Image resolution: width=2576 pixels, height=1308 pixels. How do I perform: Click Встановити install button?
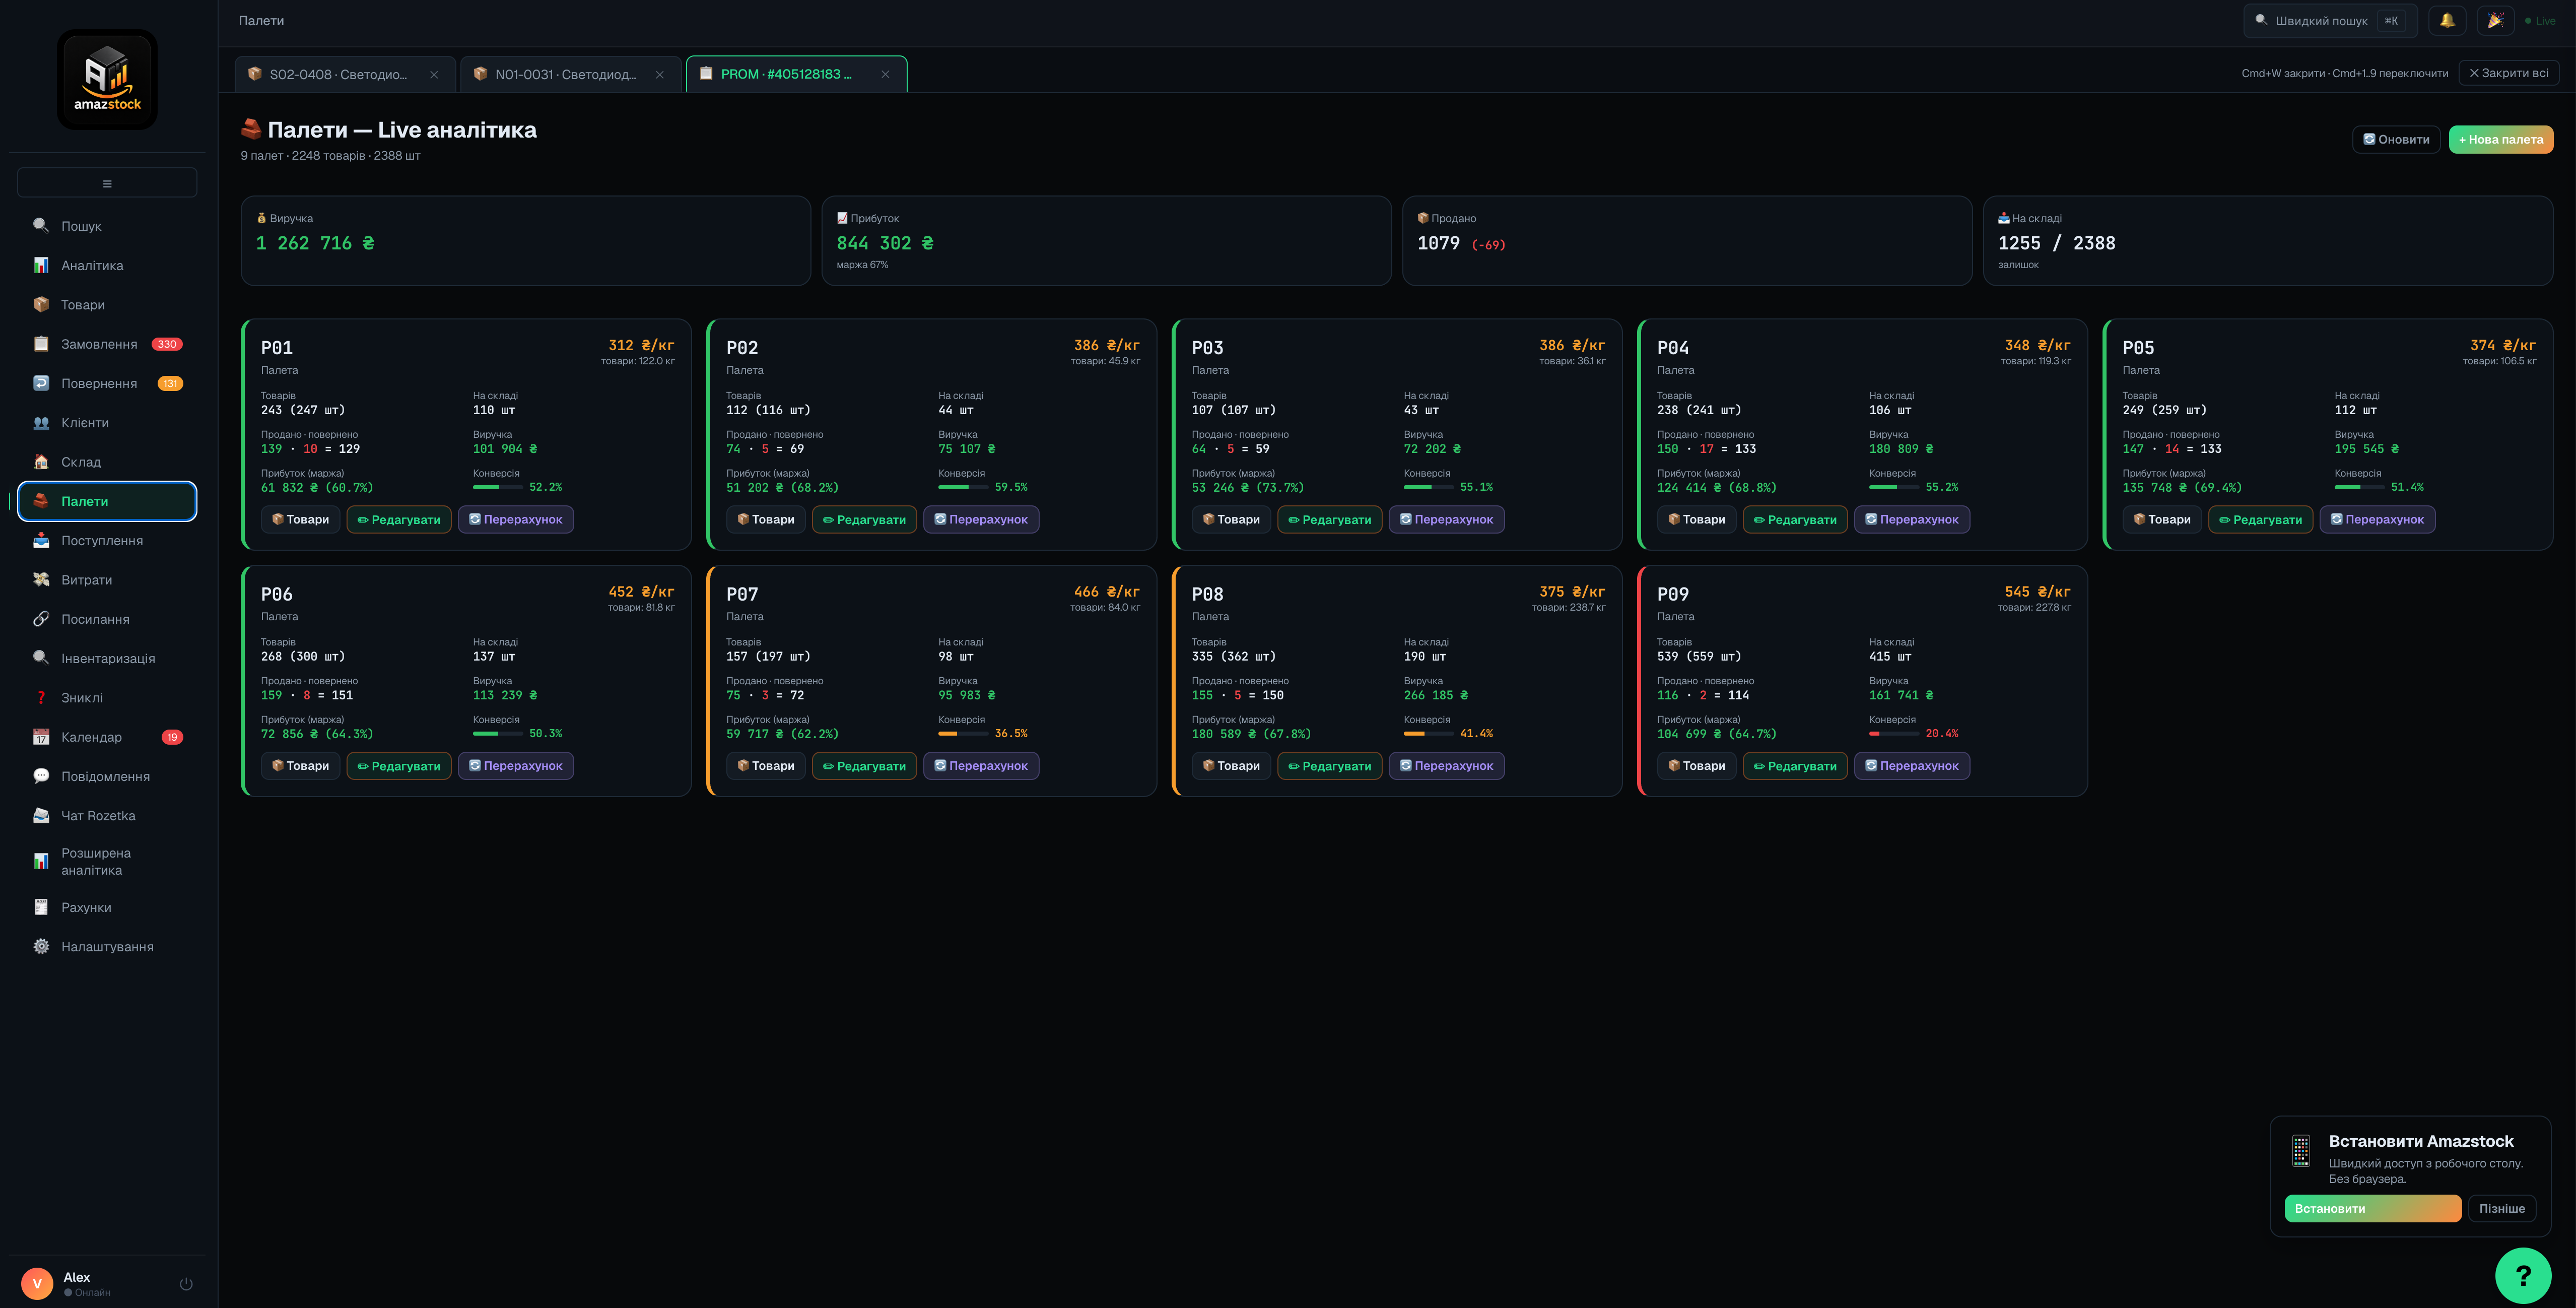pyautogui.click(x=2373, y=1209)
